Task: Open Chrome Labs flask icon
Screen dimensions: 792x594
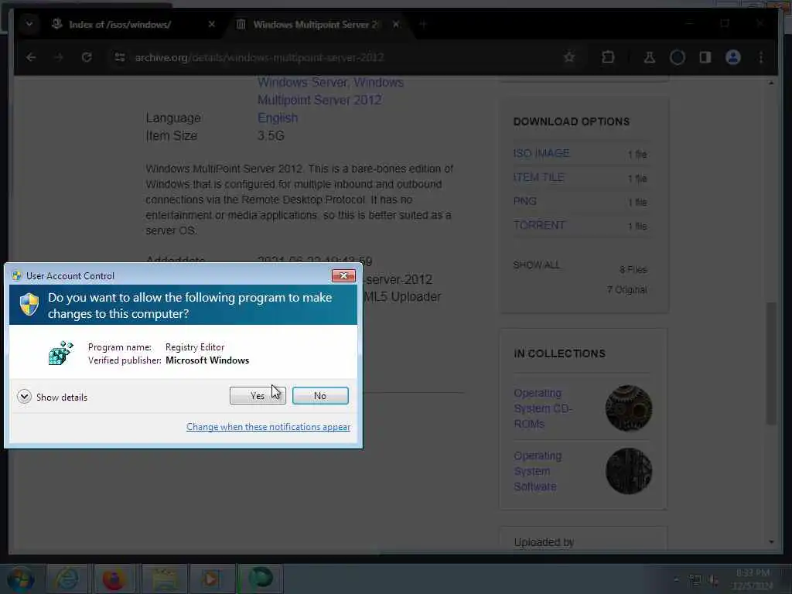Action: pyautogui.click(x=650, y=57)
